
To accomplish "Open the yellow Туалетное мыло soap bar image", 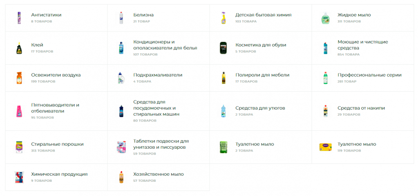I will [325, 147].
